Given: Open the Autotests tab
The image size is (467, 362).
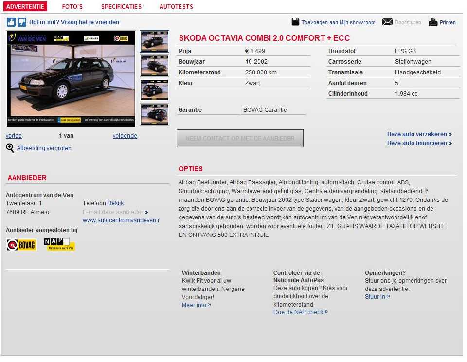Looking at the screenshot, I should point(176,6).
